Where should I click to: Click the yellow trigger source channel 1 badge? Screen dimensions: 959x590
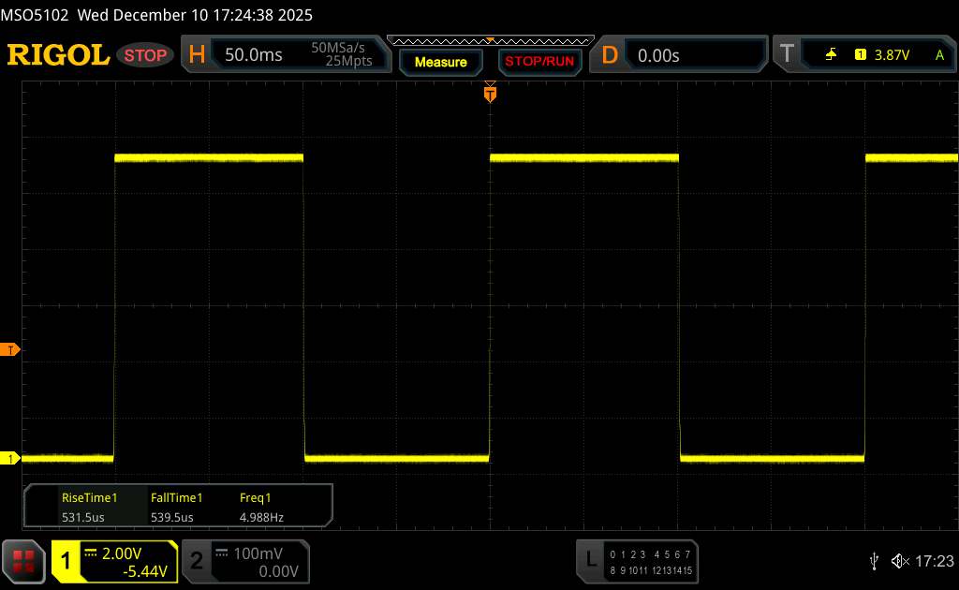pos(860,55)
